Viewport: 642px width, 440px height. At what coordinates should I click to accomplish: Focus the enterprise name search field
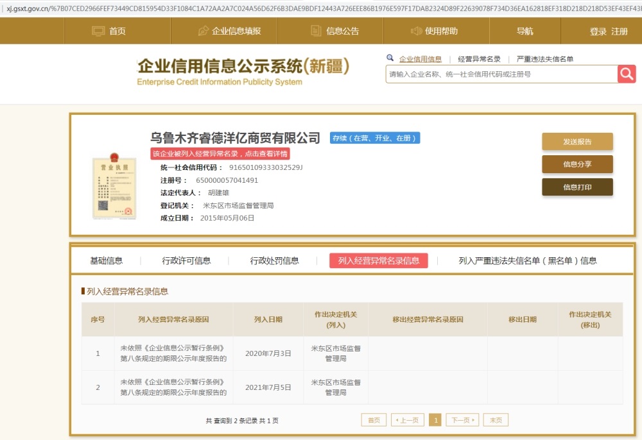pos(501,74)
